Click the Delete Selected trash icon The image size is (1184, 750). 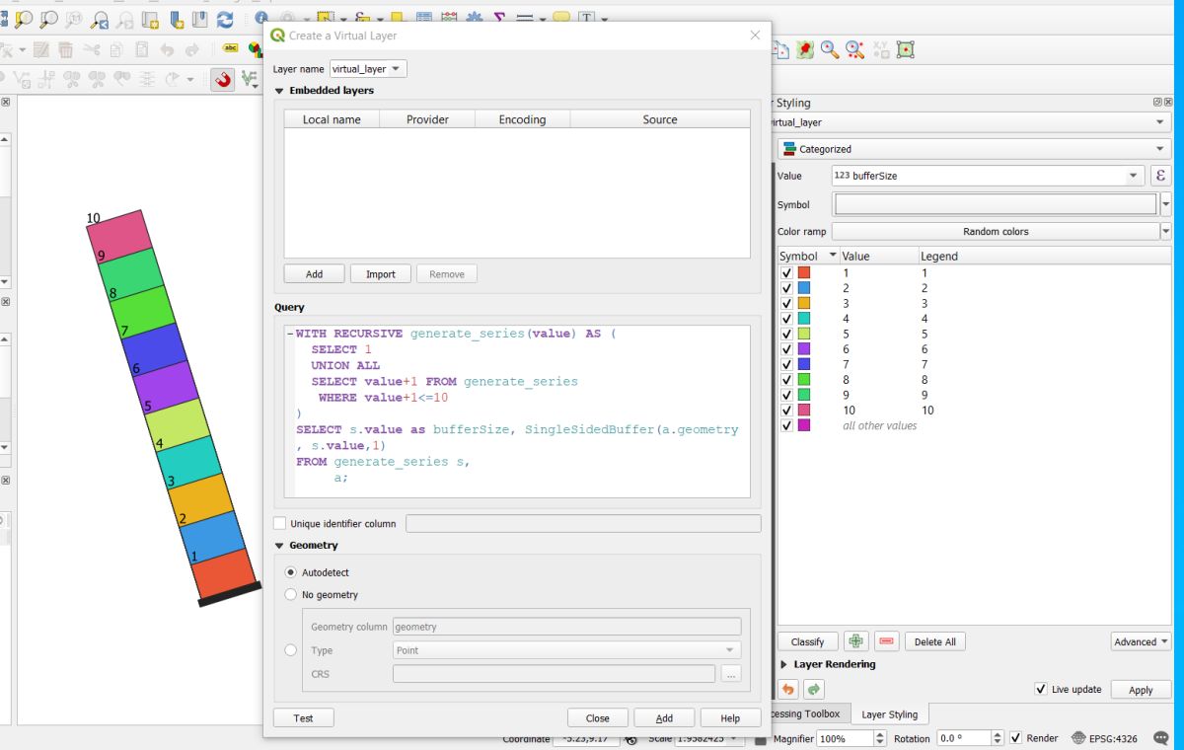coord(65,49)
